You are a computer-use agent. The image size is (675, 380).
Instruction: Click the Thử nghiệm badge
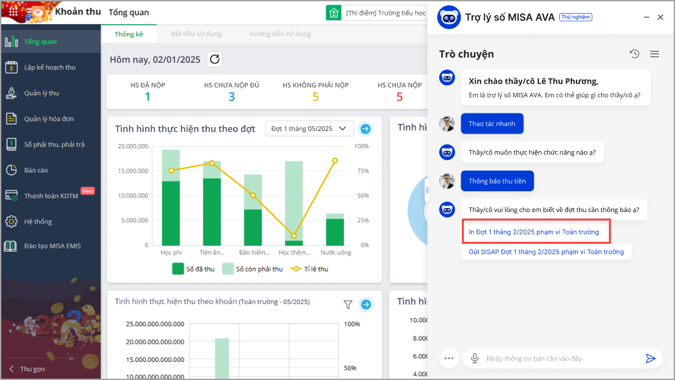[575, 18]
